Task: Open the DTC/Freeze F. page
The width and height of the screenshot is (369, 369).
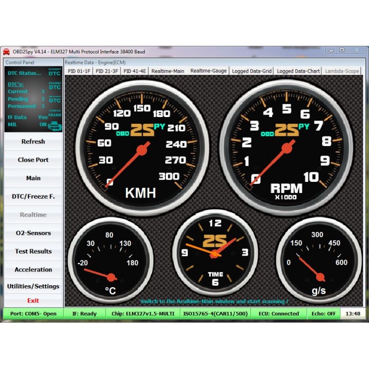Action: coord(33,197)
